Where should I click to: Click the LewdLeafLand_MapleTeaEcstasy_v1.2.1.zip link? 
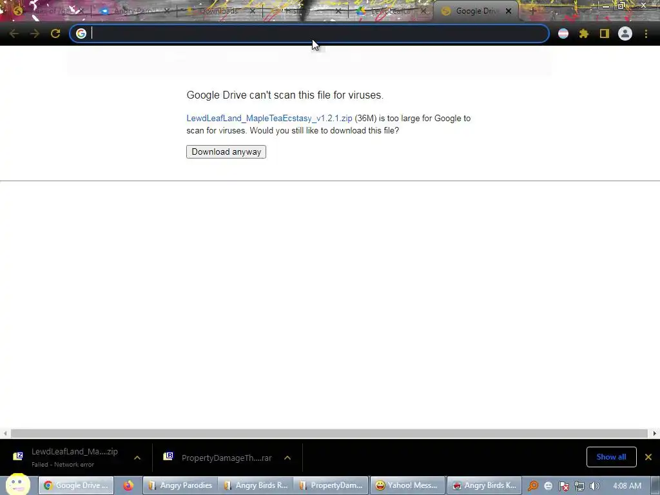click(269, 119)
